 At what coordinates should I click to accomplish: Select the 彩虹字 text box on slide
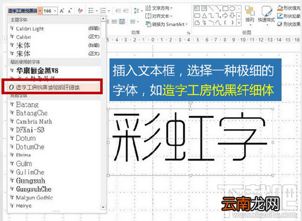190,142
